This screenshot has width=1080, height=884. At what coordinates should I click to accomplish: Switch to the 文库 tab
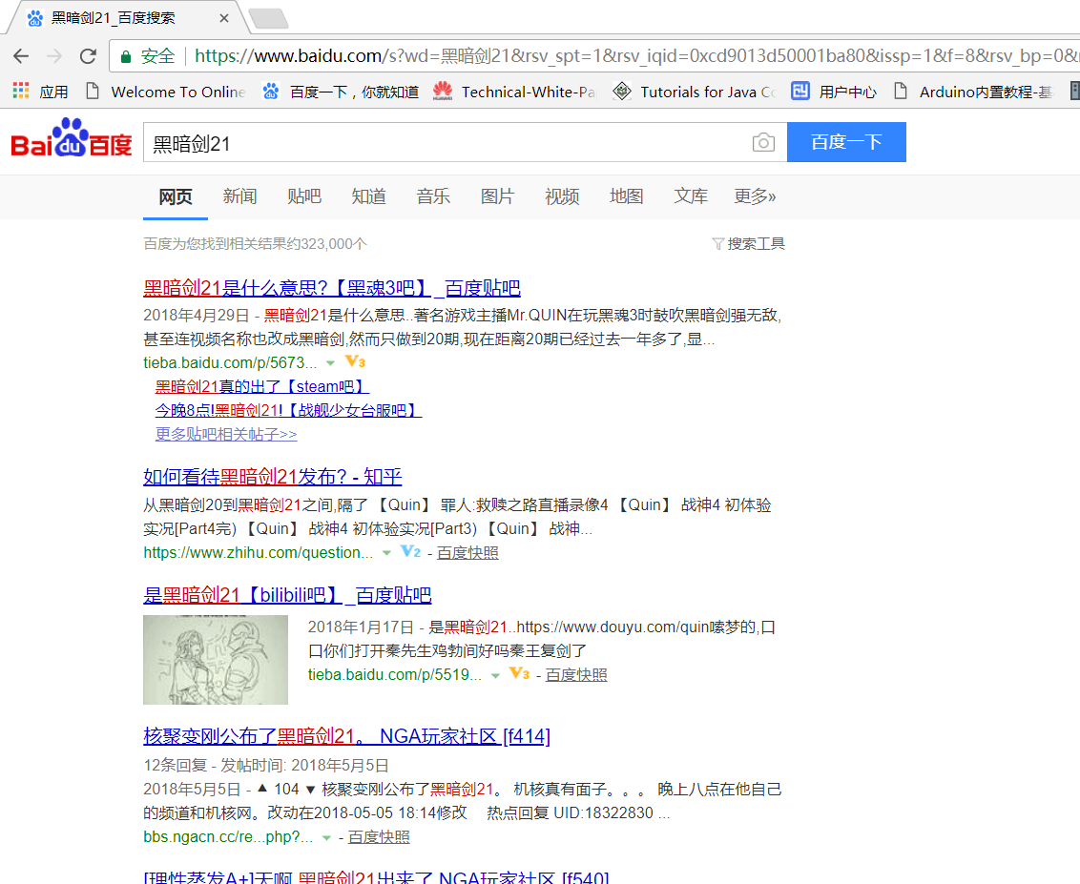click(691, 196)
